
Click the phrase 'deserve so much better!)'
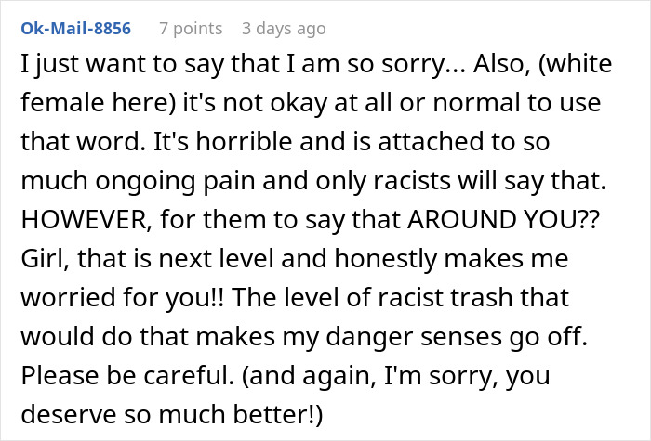pos(172,414)
